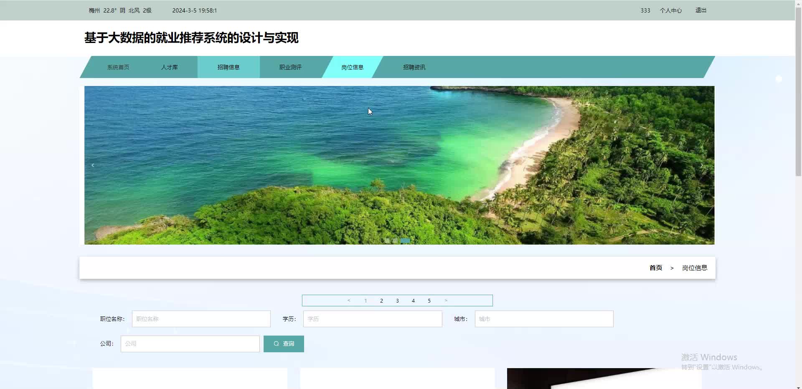The height and width of the screenshot is (389, 802).
Task: Click the weather text 梅州 22.8° 阴 北风 2级
Action: (x=120, y=10)
